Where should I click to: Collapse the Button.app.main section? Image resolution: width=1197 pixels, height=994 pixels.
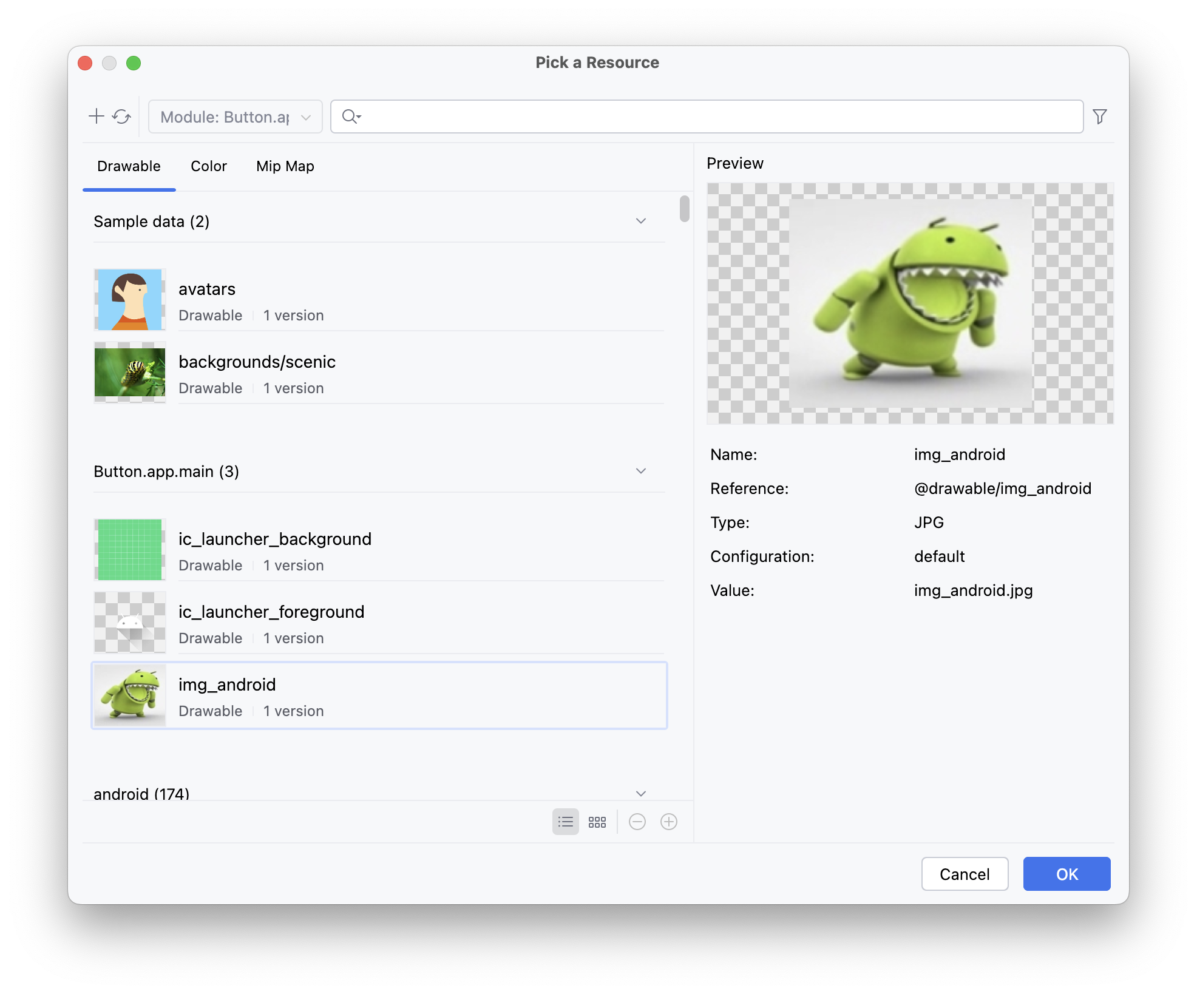pos(640,471)
